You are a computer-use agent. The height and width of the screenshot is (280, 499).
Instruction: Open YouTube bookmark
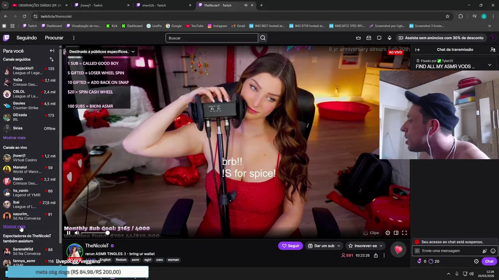click(195, 26)
